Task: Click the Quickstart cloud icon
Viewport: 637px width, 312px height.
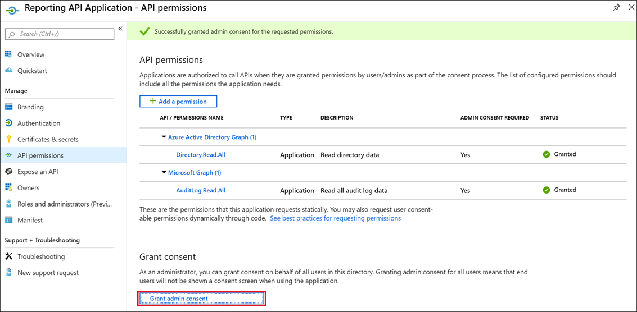Action: [8, 71]
